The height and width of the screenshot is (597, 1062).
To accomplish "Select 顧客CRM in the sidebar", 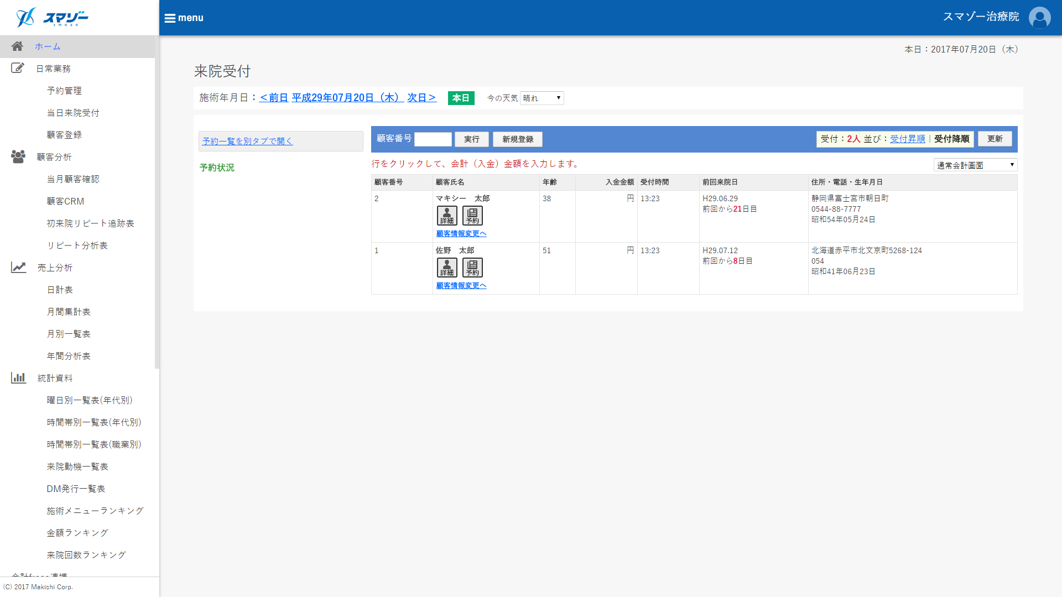I will [x=65, y=201].
